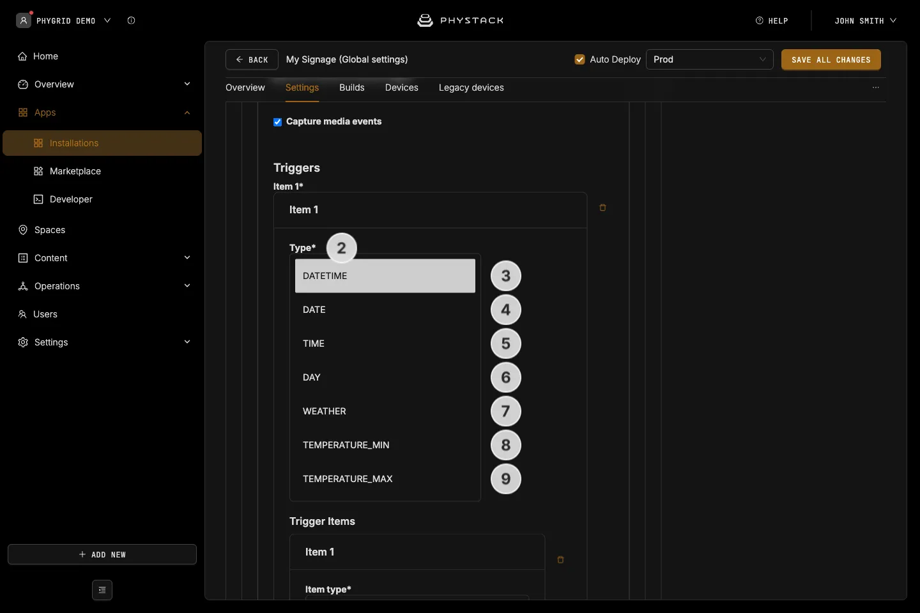The width and height of the screenshot is (920, 613).
Task: Open the John Smith account menu
Action: [865, 20]
